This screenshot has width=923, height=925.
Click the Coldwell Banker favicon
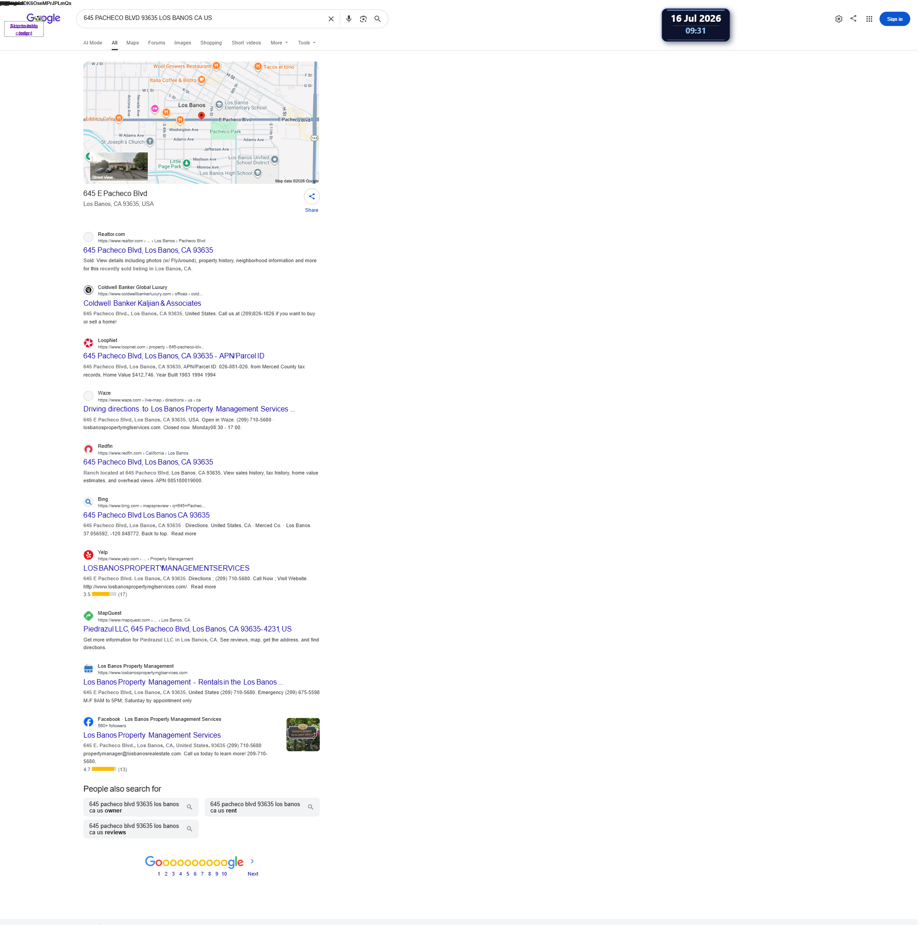pos(89,292)
